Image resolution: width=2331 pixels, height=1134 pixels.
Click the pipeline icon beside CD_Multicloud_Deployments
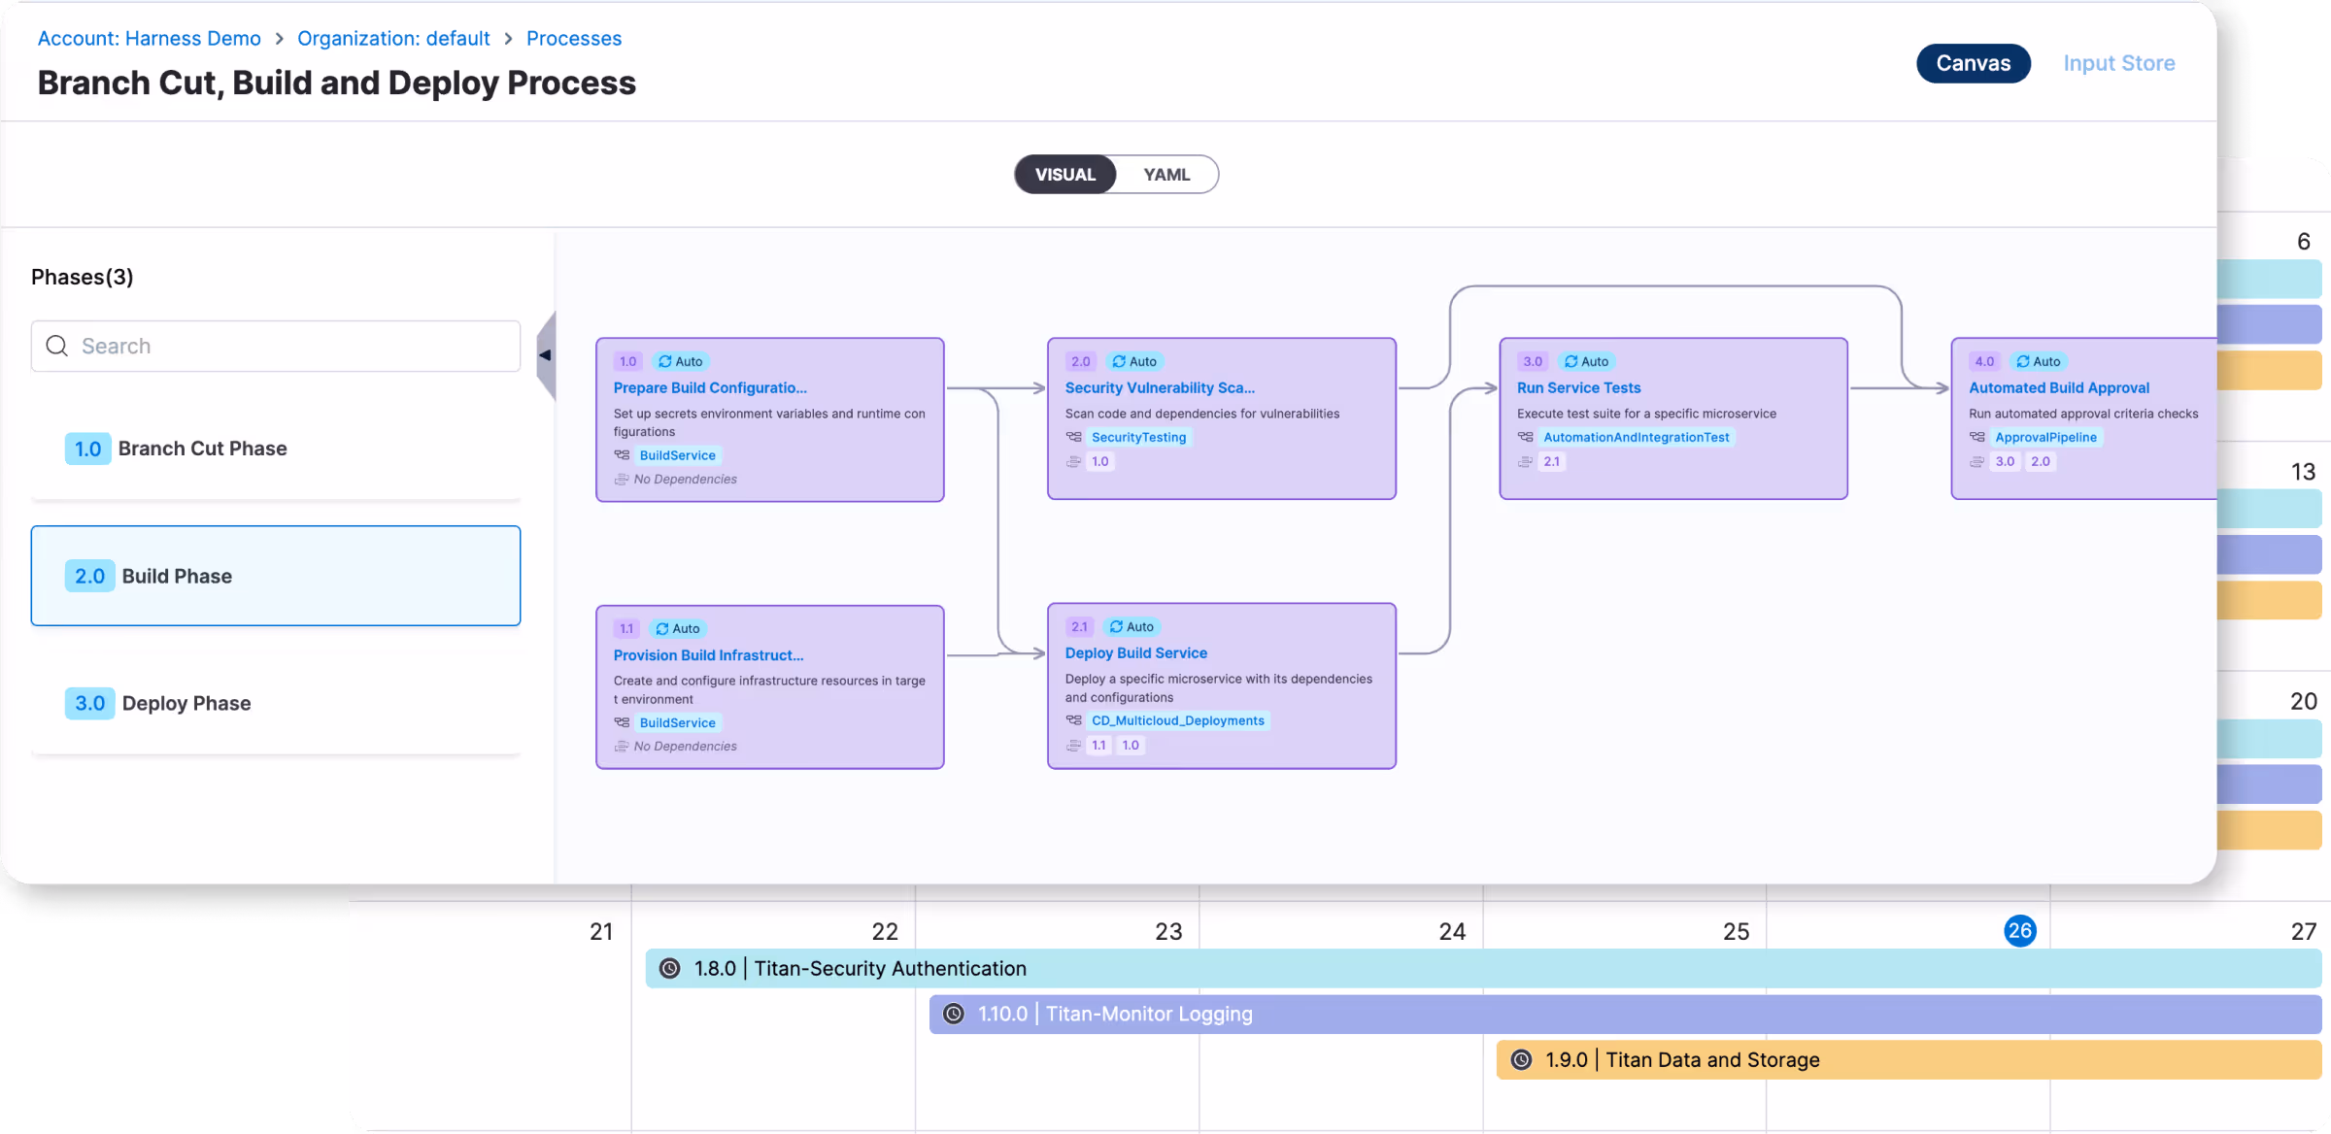point(1073,720)
